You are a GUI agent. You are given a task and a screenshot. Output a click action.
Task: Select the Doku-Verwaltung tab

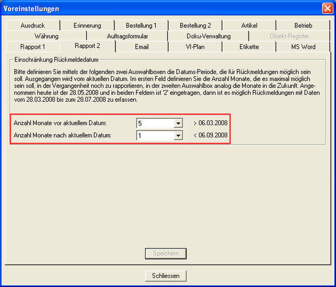[x=208, y=36]
